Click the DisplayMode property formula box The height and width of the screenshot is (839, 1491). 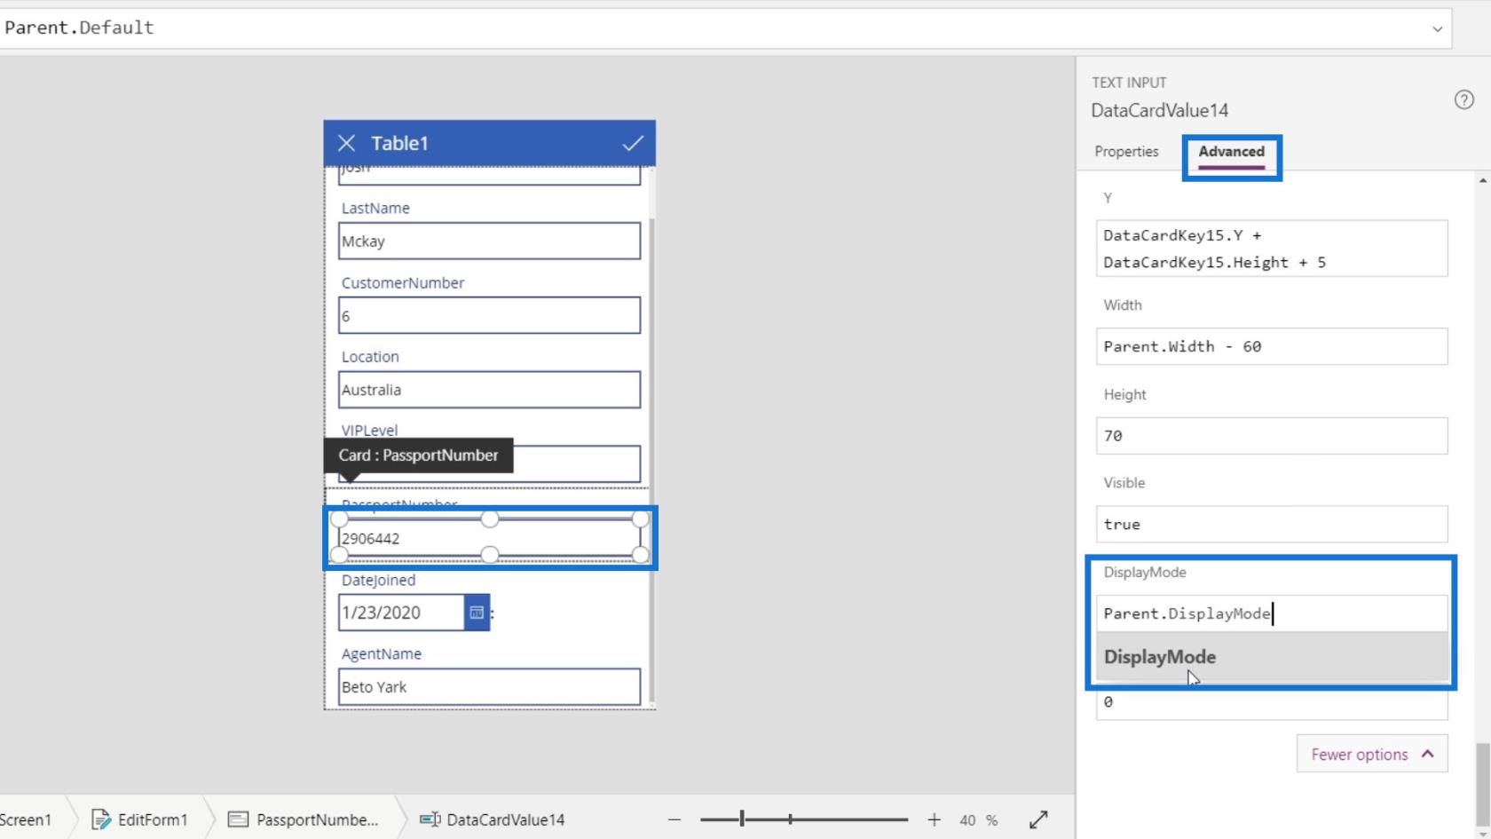(1272, 613)
